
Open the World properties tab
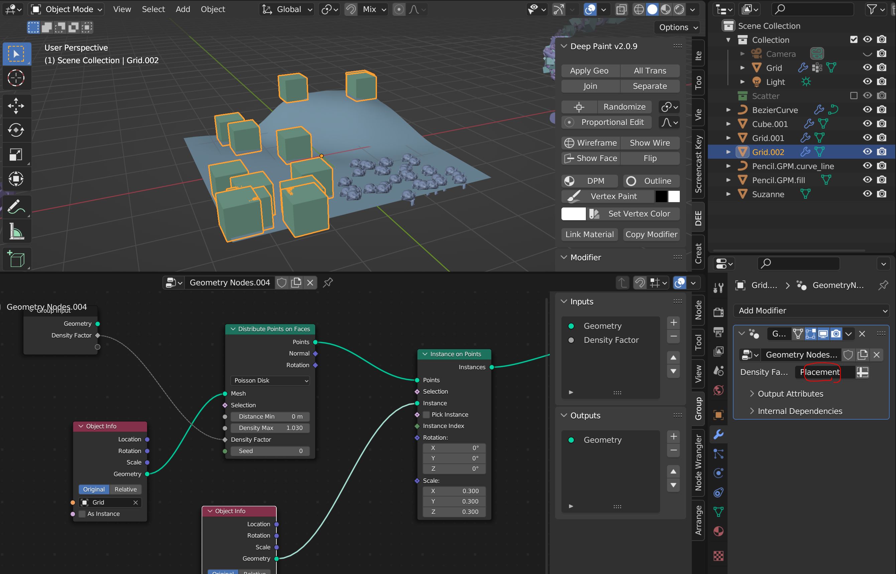(718, 390)
